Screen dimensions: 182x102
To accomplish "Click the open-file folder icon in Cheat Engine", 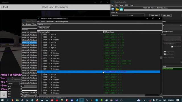I will pyautogui.click(x=117, y=9).
